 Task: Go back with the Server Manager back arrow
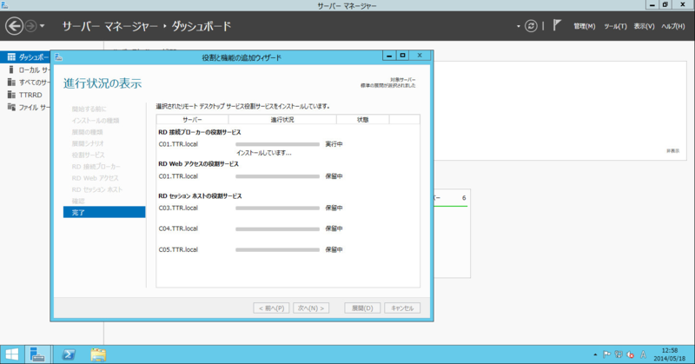point(14,26)
